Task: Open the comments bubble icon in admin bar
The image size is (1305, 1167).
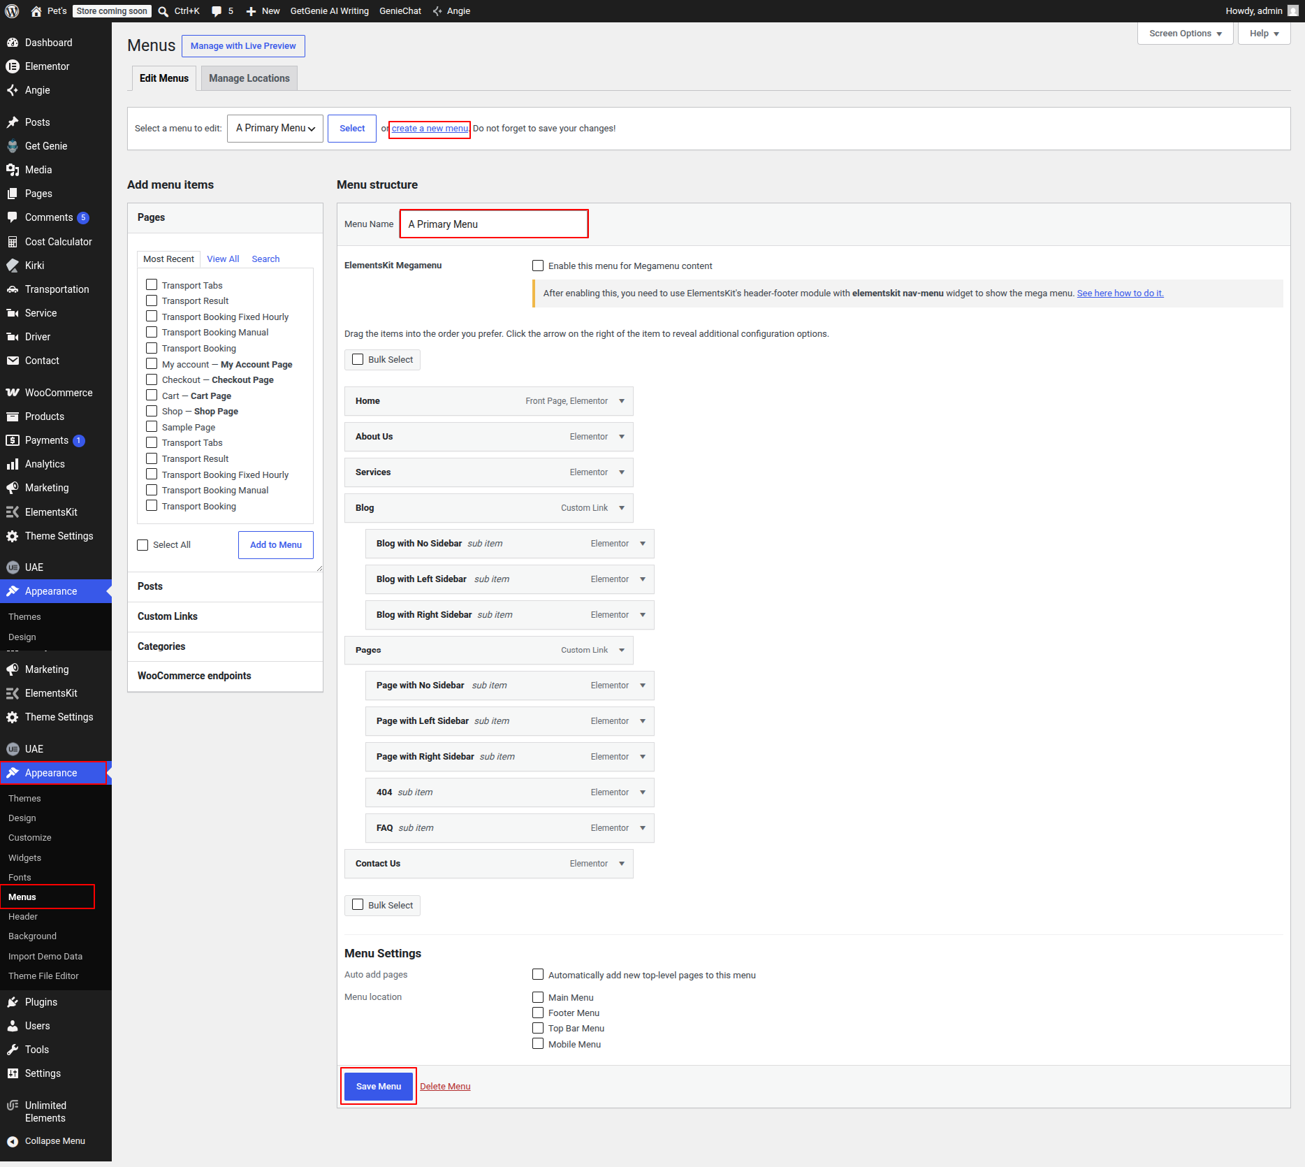Action: 217,11
